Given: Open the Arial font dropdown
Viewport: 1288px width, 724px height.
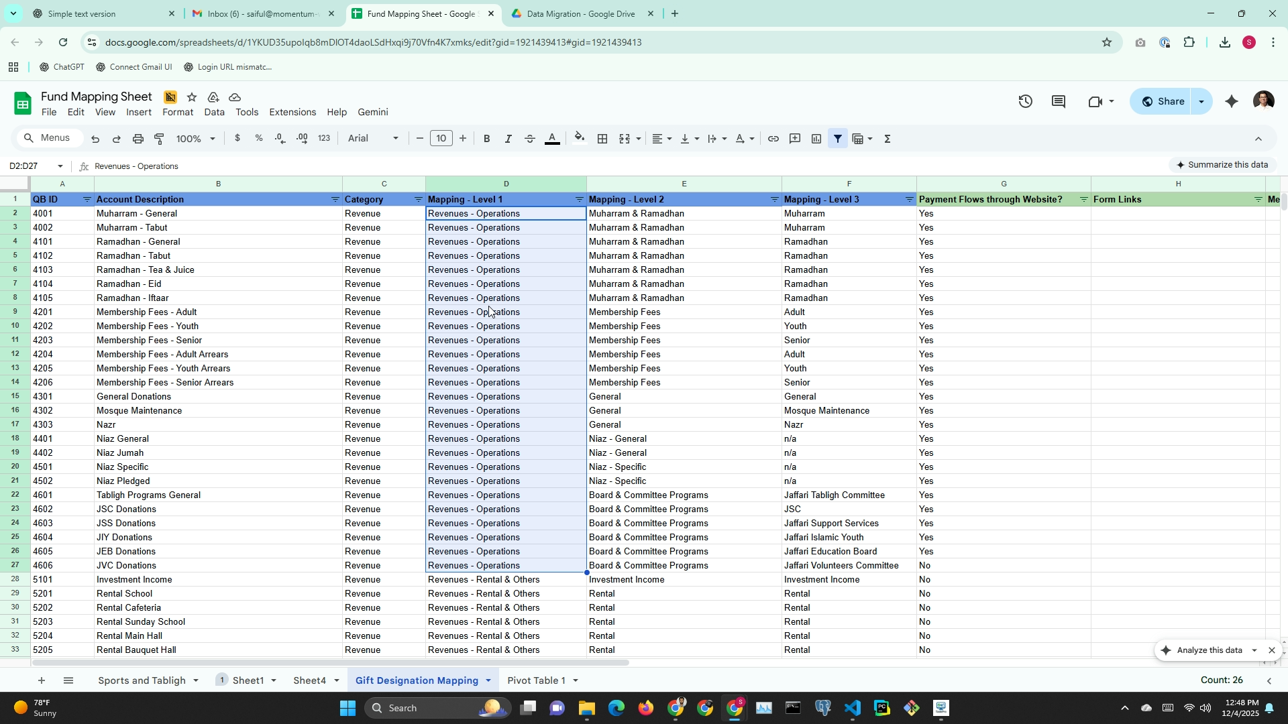Looking at the screenshot, I should [373, 139].
